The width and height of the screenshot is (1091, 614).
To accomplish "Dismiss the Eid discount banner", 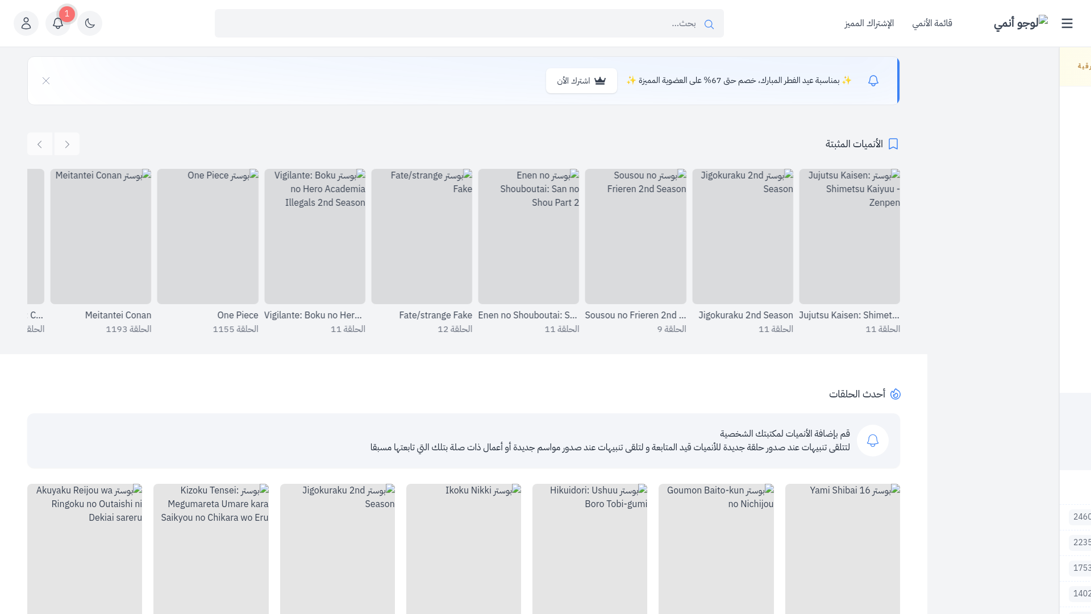I will [46, 81].
